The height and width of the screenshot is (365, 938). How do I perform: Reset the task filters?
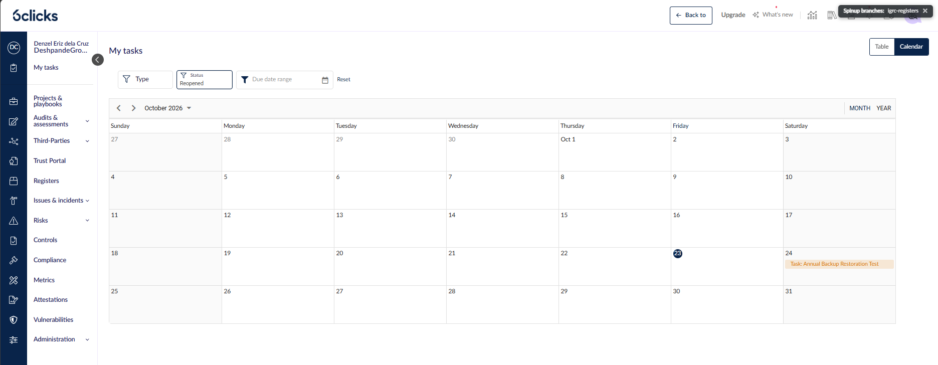[x=343, y=79]
